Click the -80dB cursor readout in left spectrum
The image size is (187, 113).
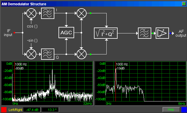(x=19, y=68)
